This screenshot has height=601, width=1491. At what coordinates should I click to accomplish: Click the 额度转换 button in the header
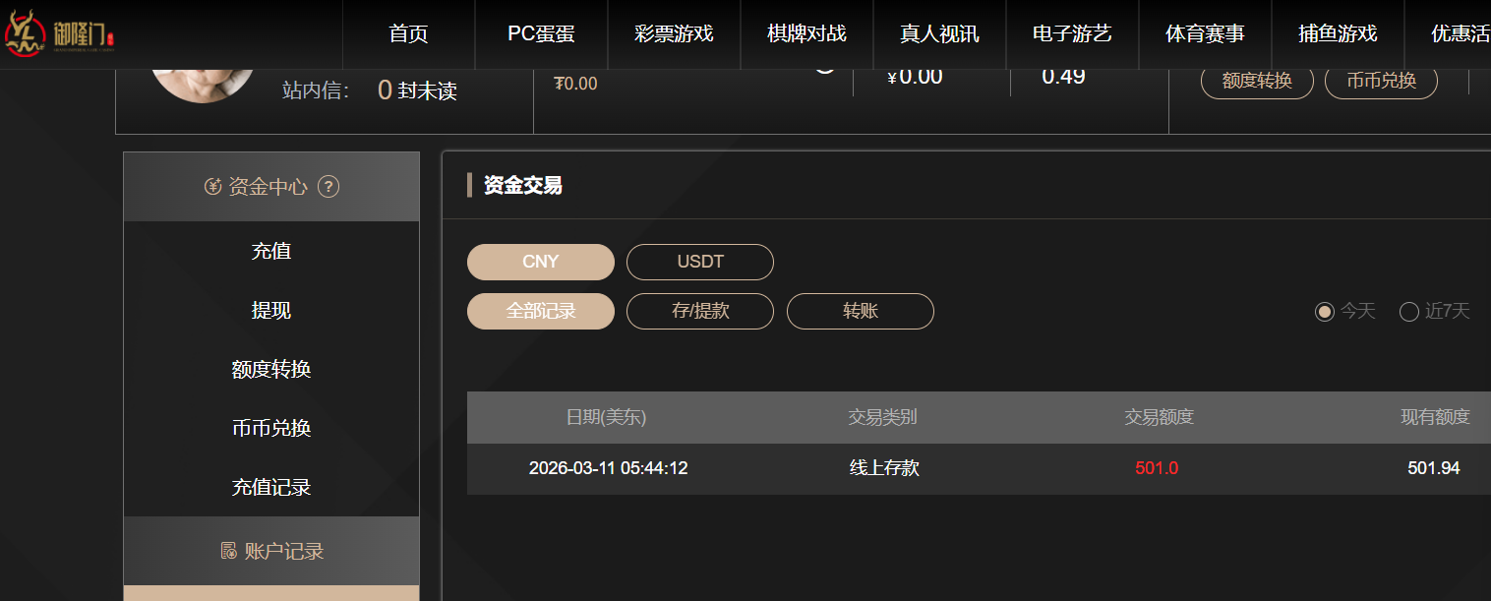tap(1257, 81)
